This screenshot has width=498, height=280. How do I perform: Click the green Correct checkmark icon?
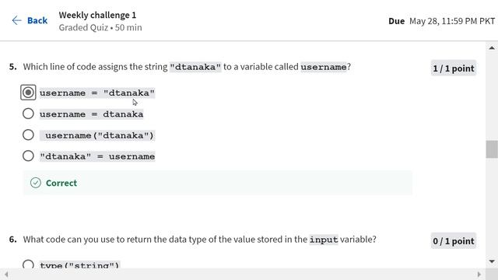[36, 183]
